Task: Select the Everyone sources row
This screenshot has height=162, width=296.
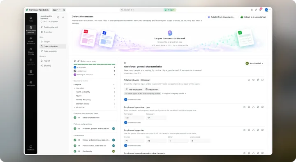Action: [95, 84]
